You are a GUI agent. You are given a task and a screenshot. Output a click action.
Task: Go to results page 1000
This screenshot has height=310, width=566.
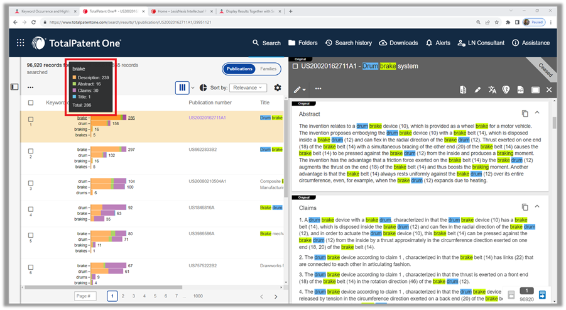tap(198, 296)
